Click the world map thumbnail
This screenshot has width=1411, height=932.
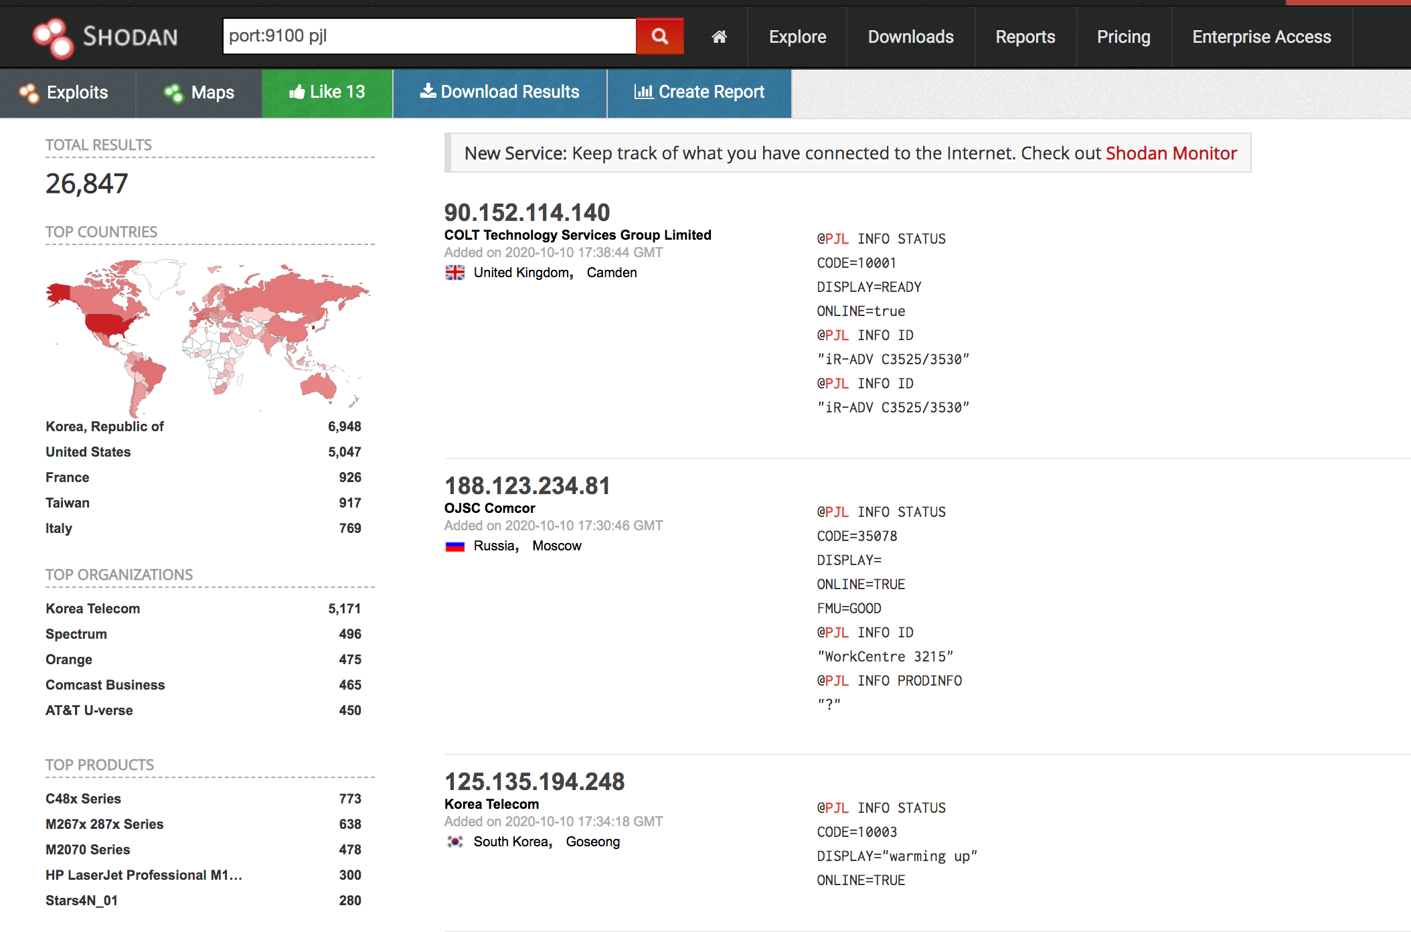[207, 335]
